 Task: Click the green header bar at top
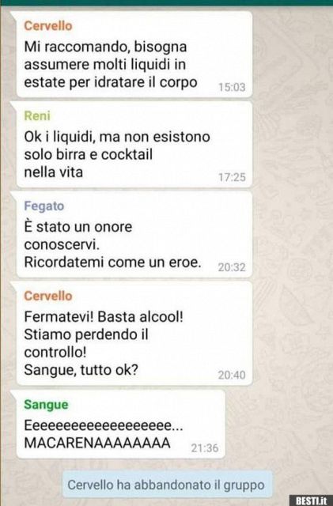166,2
